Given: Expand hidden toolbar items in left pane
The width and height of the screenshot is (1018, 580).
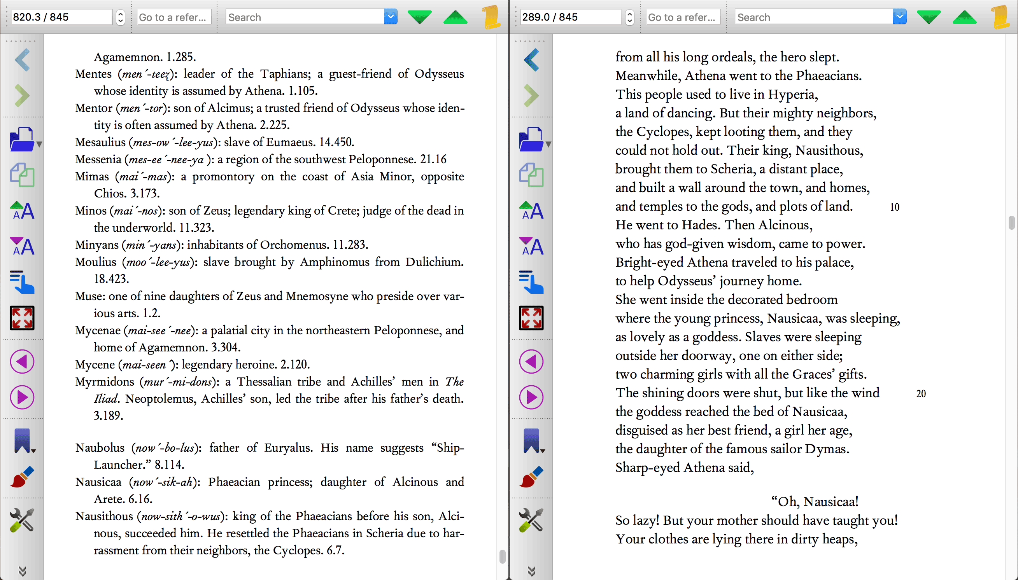Looking at the screenshot, I should click(22, 571).
